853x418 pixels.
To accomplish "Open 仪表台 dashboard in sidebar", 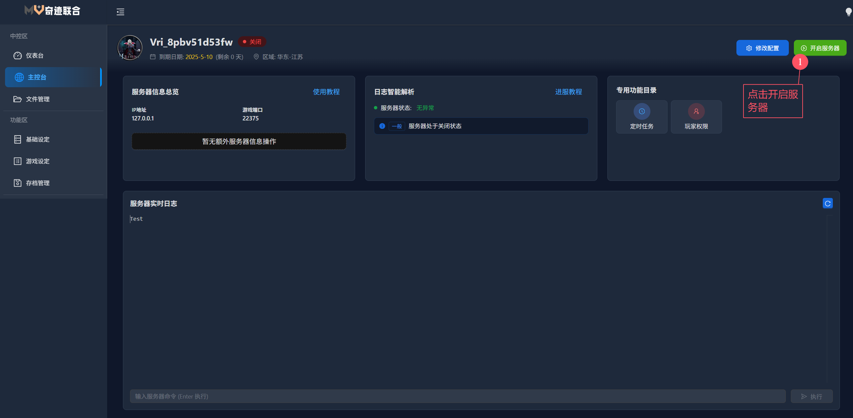I will click(35, 56).
